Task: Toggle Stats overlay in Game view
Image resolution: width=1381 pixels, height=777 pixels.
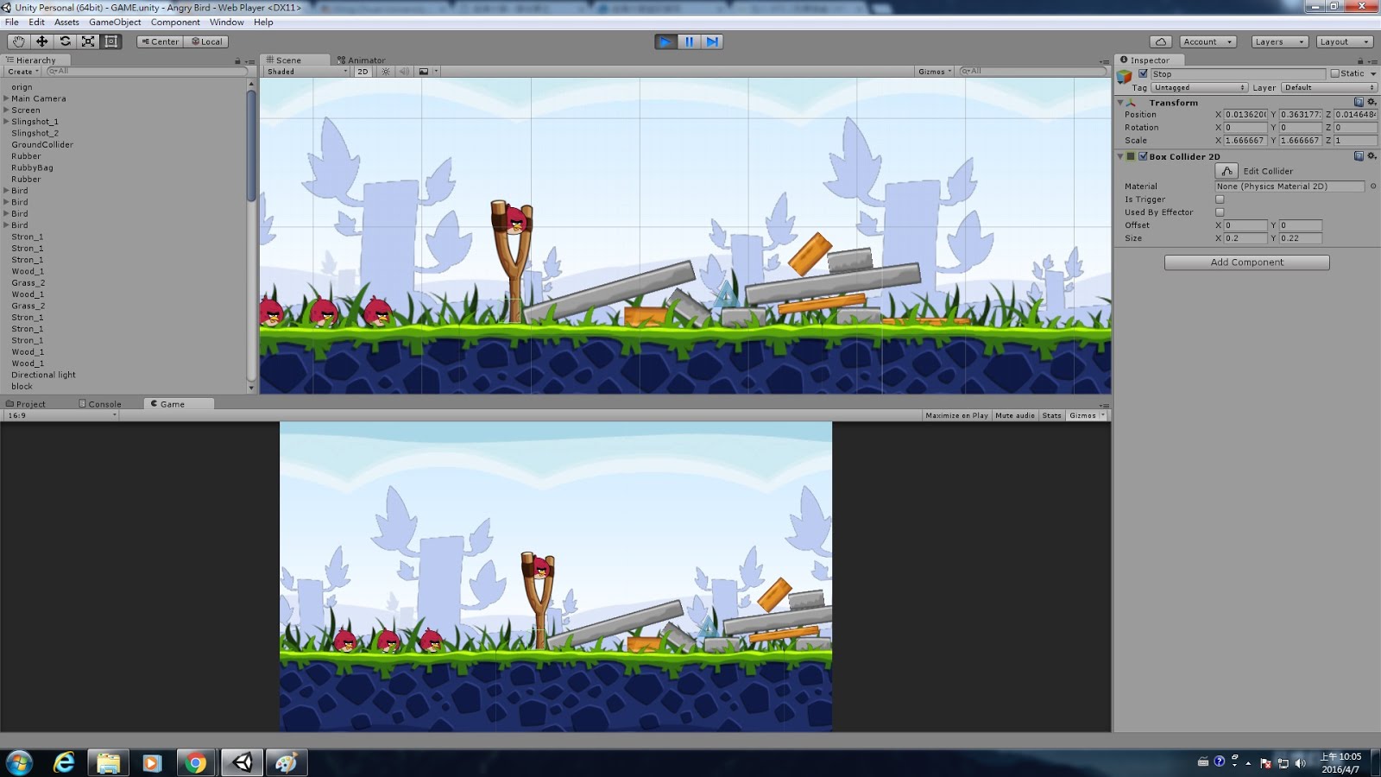Action: [1051, 415]
